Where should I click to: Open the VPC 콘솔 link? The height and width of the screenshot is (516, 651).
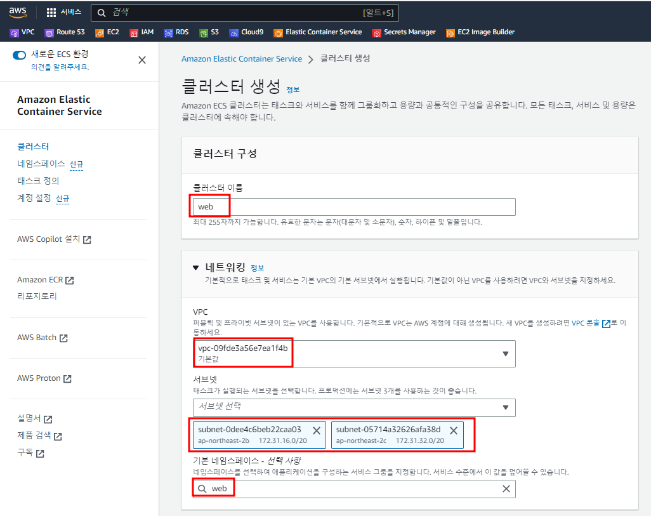586,323
